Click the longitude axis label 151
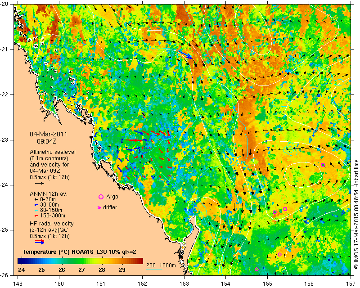The width and height of the screenshot is (360, 288). point(101,284)
